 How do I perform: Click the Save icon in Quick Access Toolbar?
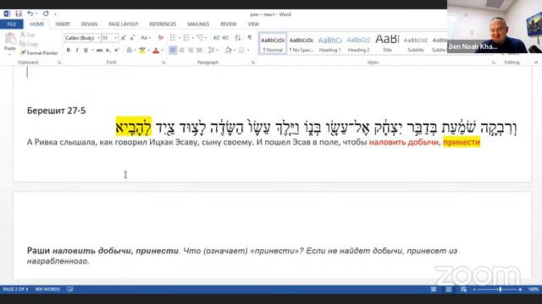click(x=19, y=14)
